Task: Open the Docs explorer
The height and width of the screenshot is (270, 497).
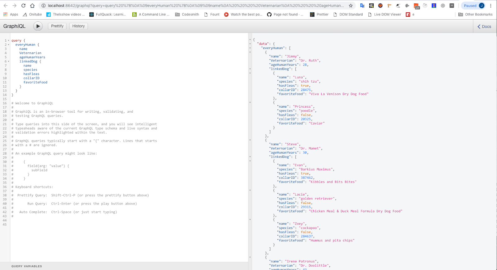Action: (484, 27)
